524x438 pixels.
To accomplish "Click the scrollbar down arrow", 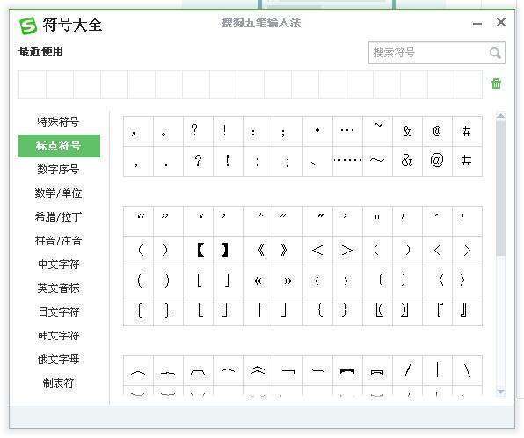I will click(x=500, y=391).
